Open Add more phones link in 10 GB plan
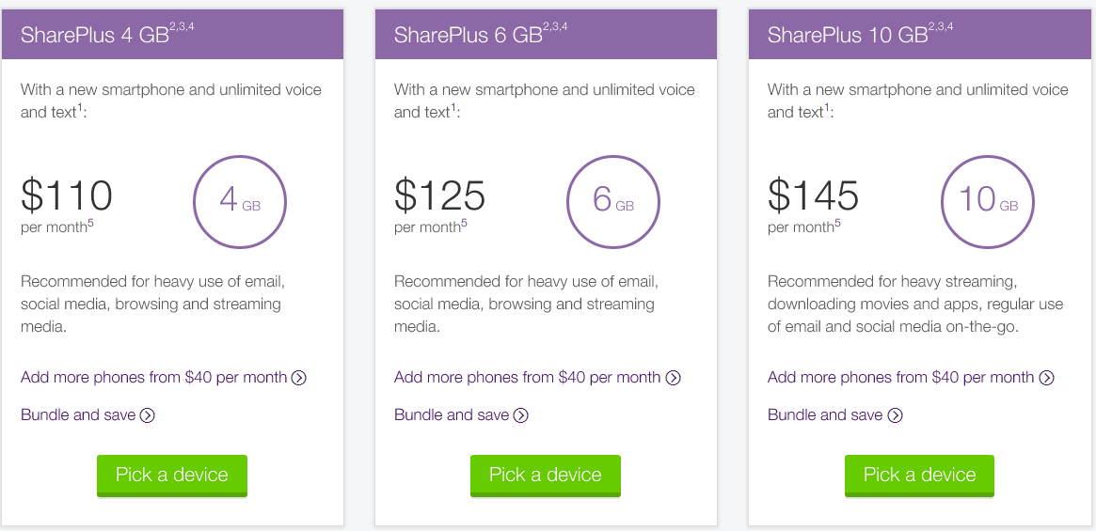The width and height of the screenshot is (1096, 531). tap(900, 377)
